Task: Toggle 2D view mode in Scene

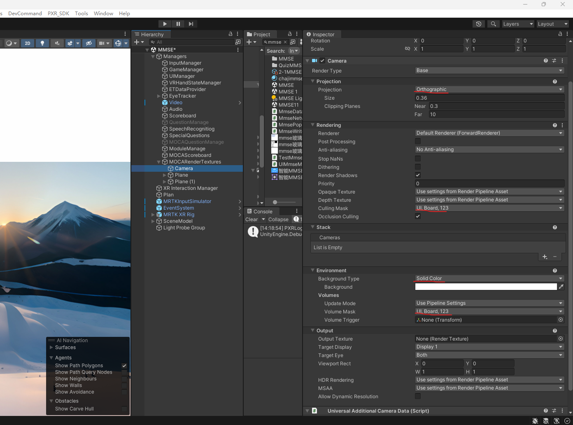Action: [28, 43]
